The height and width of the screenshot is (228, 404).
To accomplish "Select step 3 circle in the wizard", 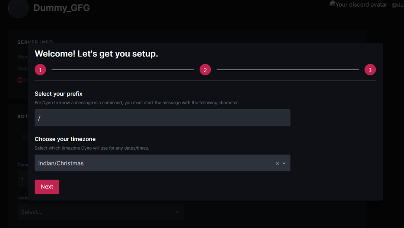I will 370,70.
